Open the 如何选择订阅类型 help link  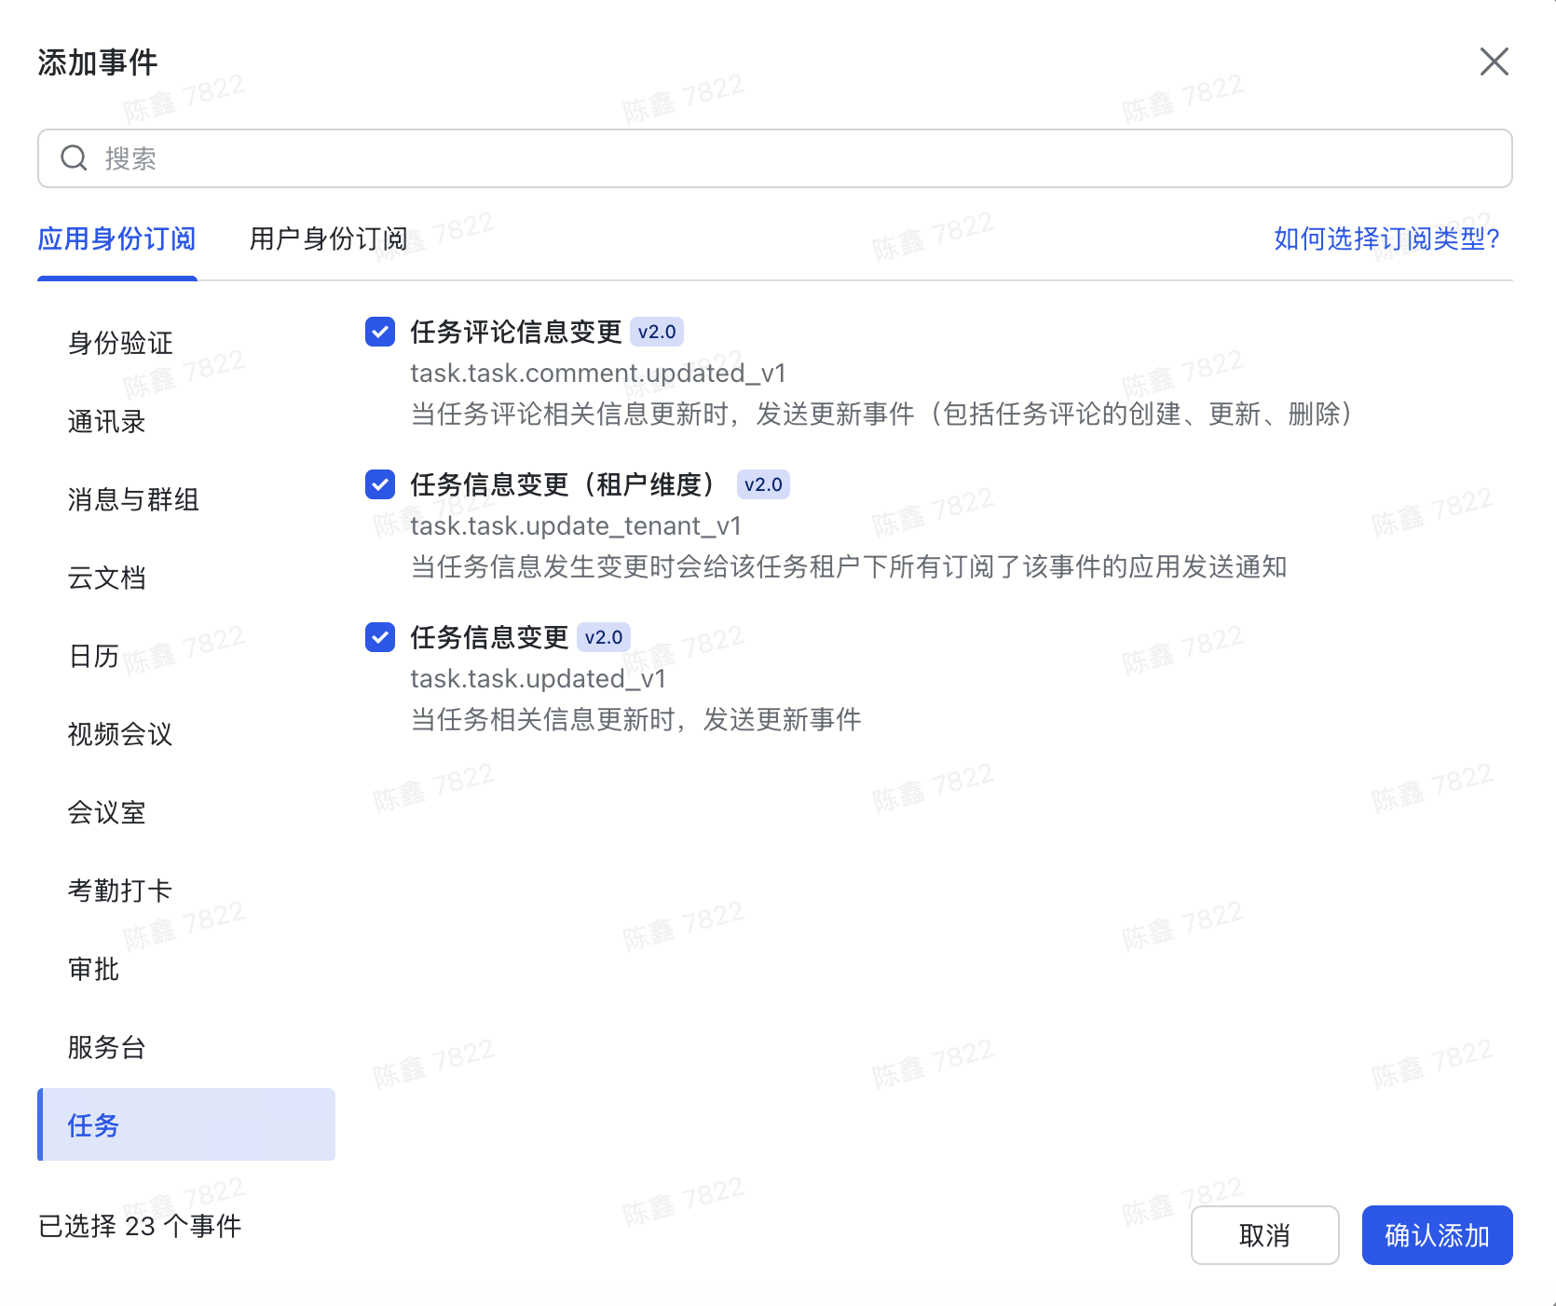point(1386,238)
